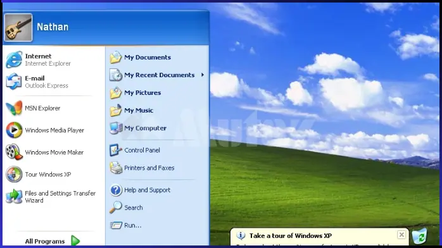
Task: Open My Pictures folder icon
Action: pyautogui.click(x=116, y=92)
